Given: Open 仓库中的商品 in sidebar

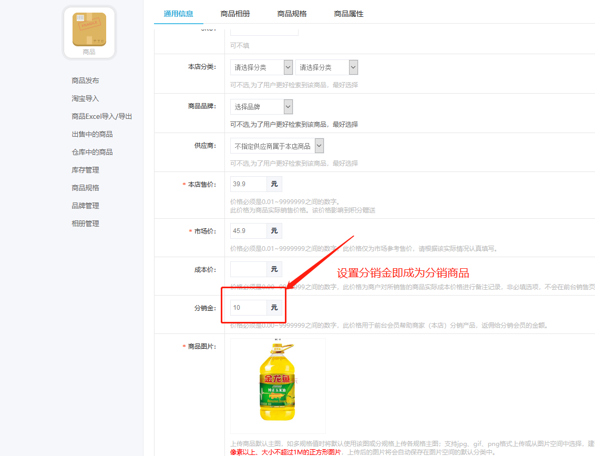Looking at the screenshot, I should (92, 152).
